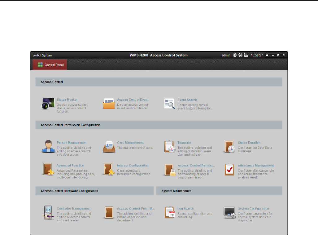Click the admin user label
This screenshot has width=318, height=235.
[x=226, y=55]
